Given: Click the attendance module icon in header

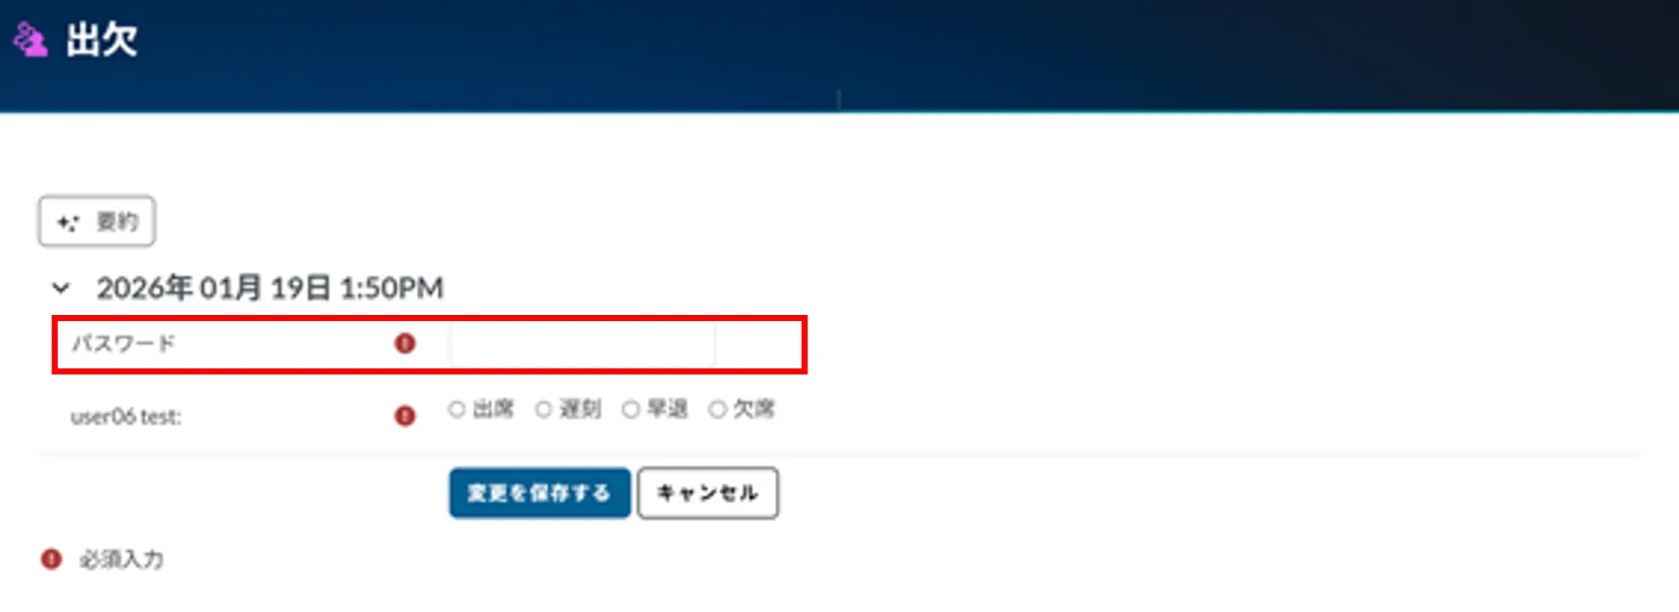Looking at the screenshot, I should (30, 40).
